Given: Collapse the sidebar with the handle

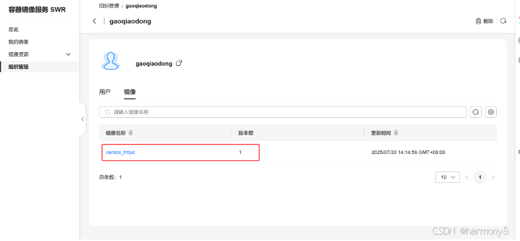Looking at the screenshot, I should coord(83,119).
